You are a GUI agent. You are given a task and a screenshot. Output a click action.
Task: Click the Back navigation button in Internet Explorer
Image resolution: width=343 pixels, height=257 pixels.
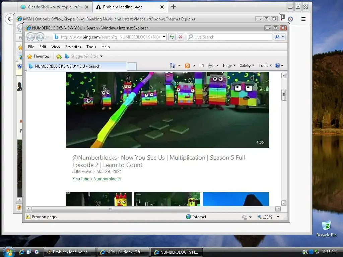31,37
